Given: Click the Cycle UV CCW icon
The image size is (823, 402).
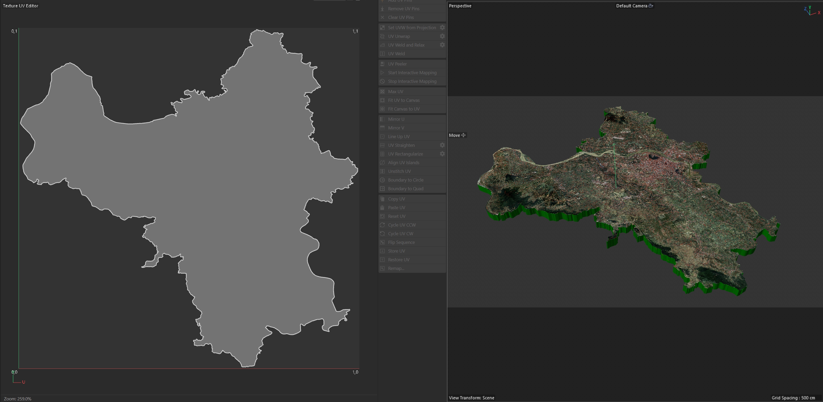Looking at the screenshot, I should pyautogui.click(x=382, y=225).
